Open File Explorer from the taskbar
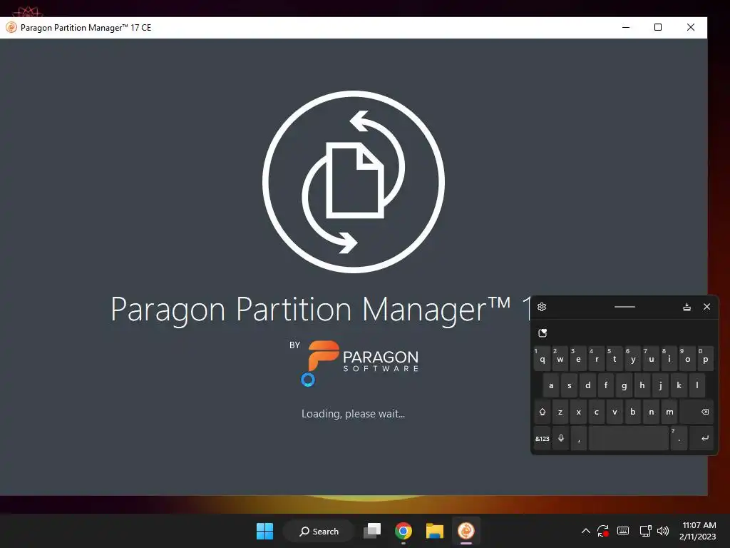 (434, 531)
